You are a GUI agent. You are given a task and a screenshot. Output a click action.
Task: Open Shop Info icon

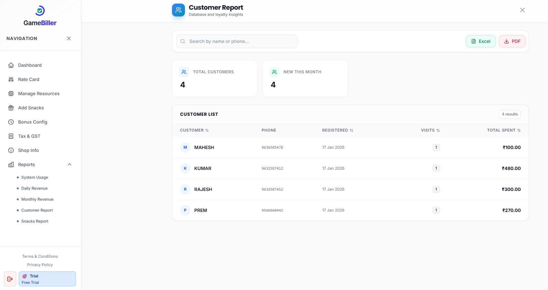(11, 150)
